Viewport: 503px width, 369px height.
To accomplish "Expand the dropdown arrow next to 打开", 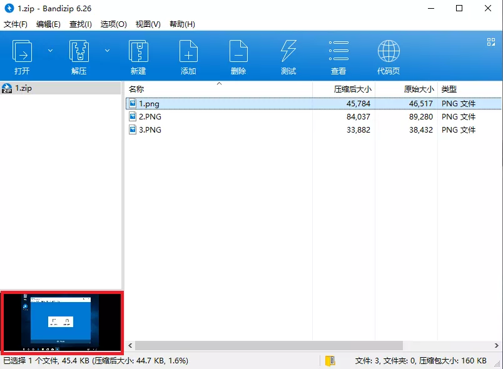I will click(x=51, y=51).
